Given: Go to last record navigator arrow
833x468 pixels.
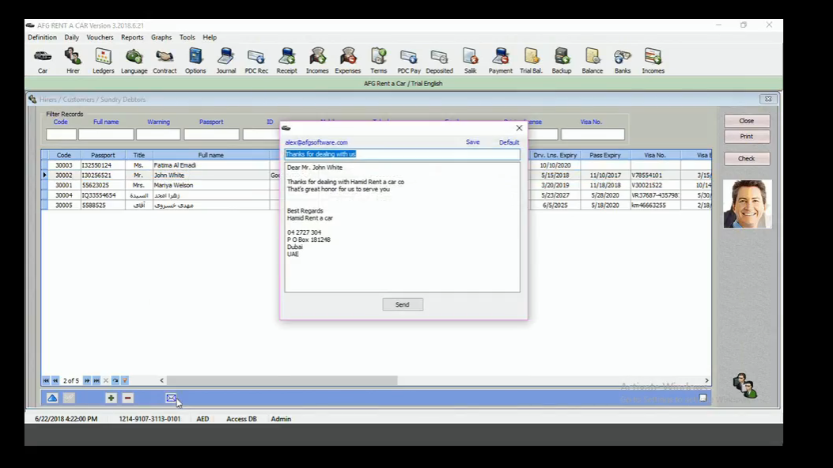Looking at the screenshot, I should click(x=97, y=380).
